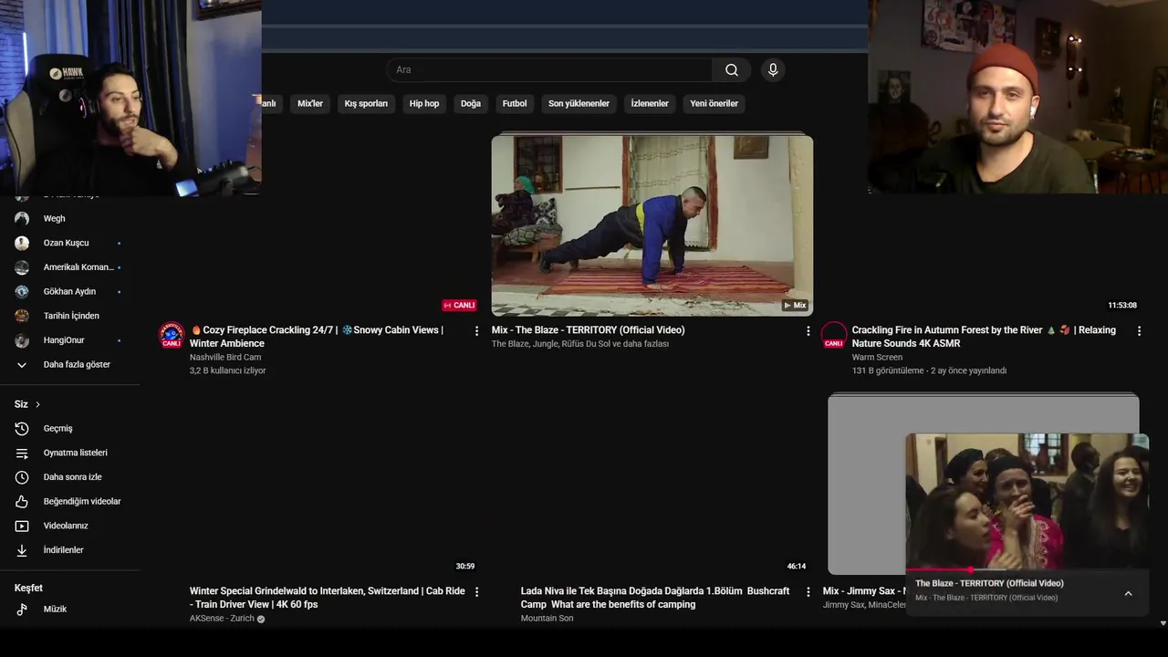The height and width of the screenshot is (657, 1168).
Task: Open Mix - The Blaze - TERRITORY title
Action: point(588,330)
